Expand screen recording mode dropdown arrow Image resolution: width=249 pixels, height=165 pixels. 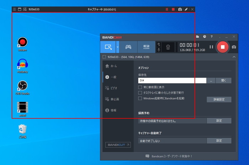click(x=118, y=47)
